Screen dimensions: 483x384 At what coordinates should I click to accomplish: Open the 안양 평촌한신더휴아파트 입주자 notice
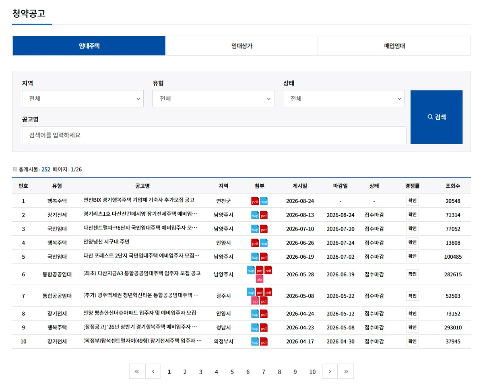point(140,313)
